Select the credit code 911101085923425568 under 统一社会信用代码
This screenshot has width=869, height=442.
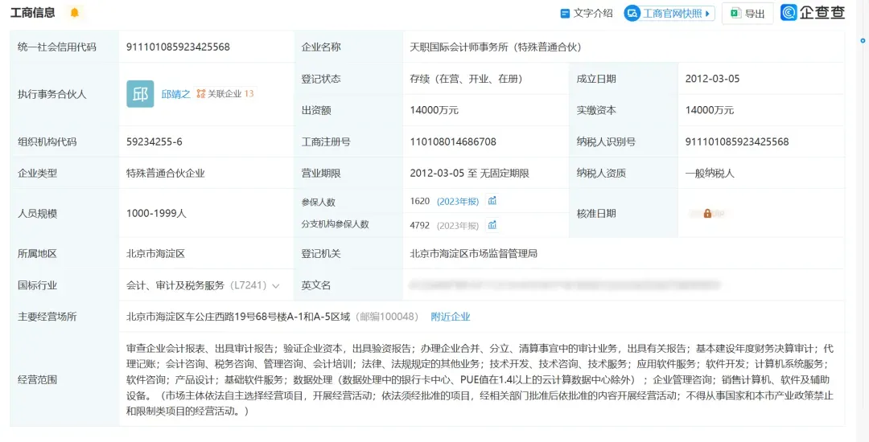point(178,47)
